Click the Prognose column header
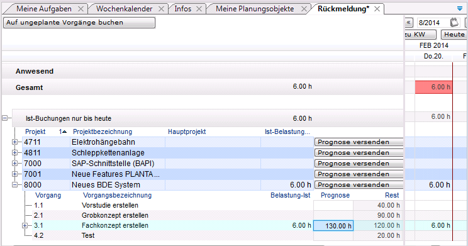This screenshot has height=246, width=468. tap(335, 195)
